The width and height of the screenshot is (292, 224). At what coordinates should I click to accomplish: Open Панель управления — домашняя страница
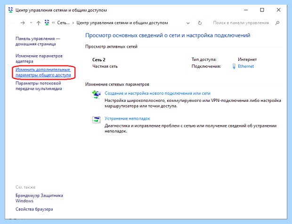tap(38, 41)
